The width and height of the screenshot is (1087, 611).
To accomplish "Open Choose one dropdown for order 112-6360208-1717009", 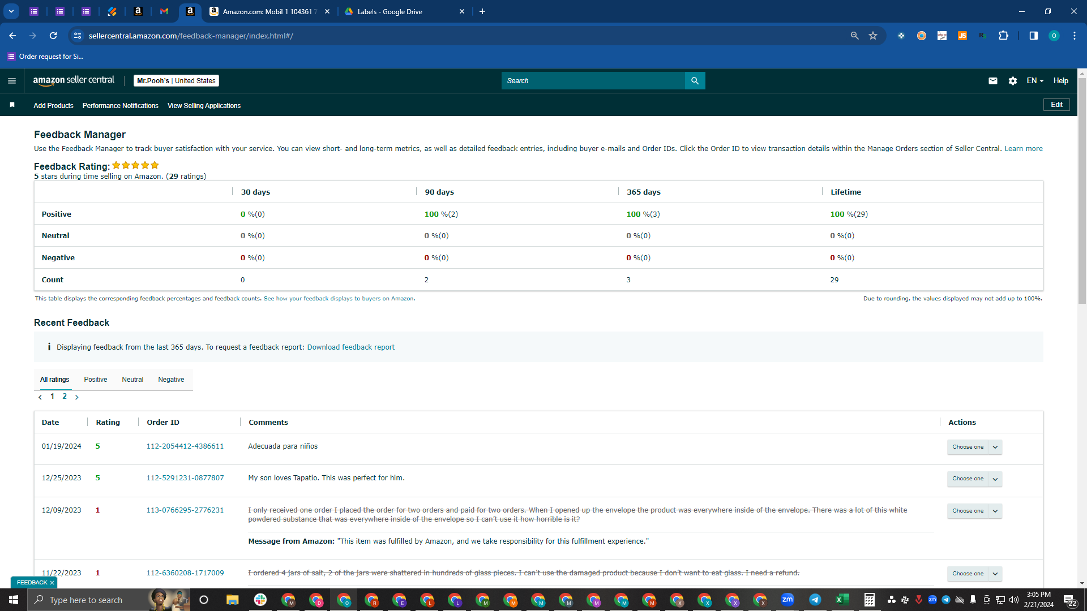I will 975,574.
